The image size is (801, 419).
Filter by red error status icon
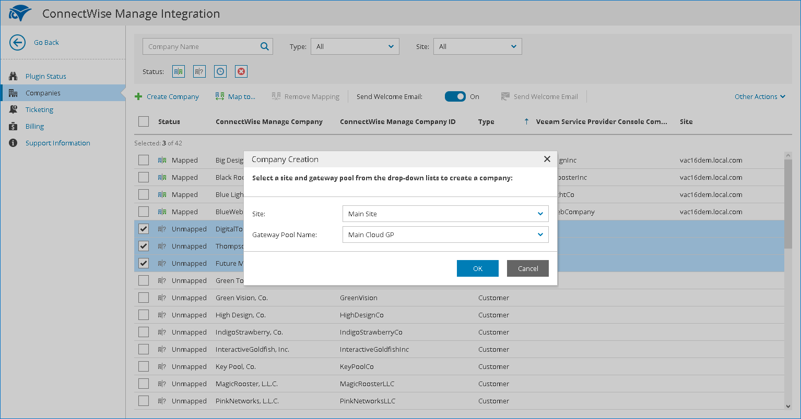241,72
